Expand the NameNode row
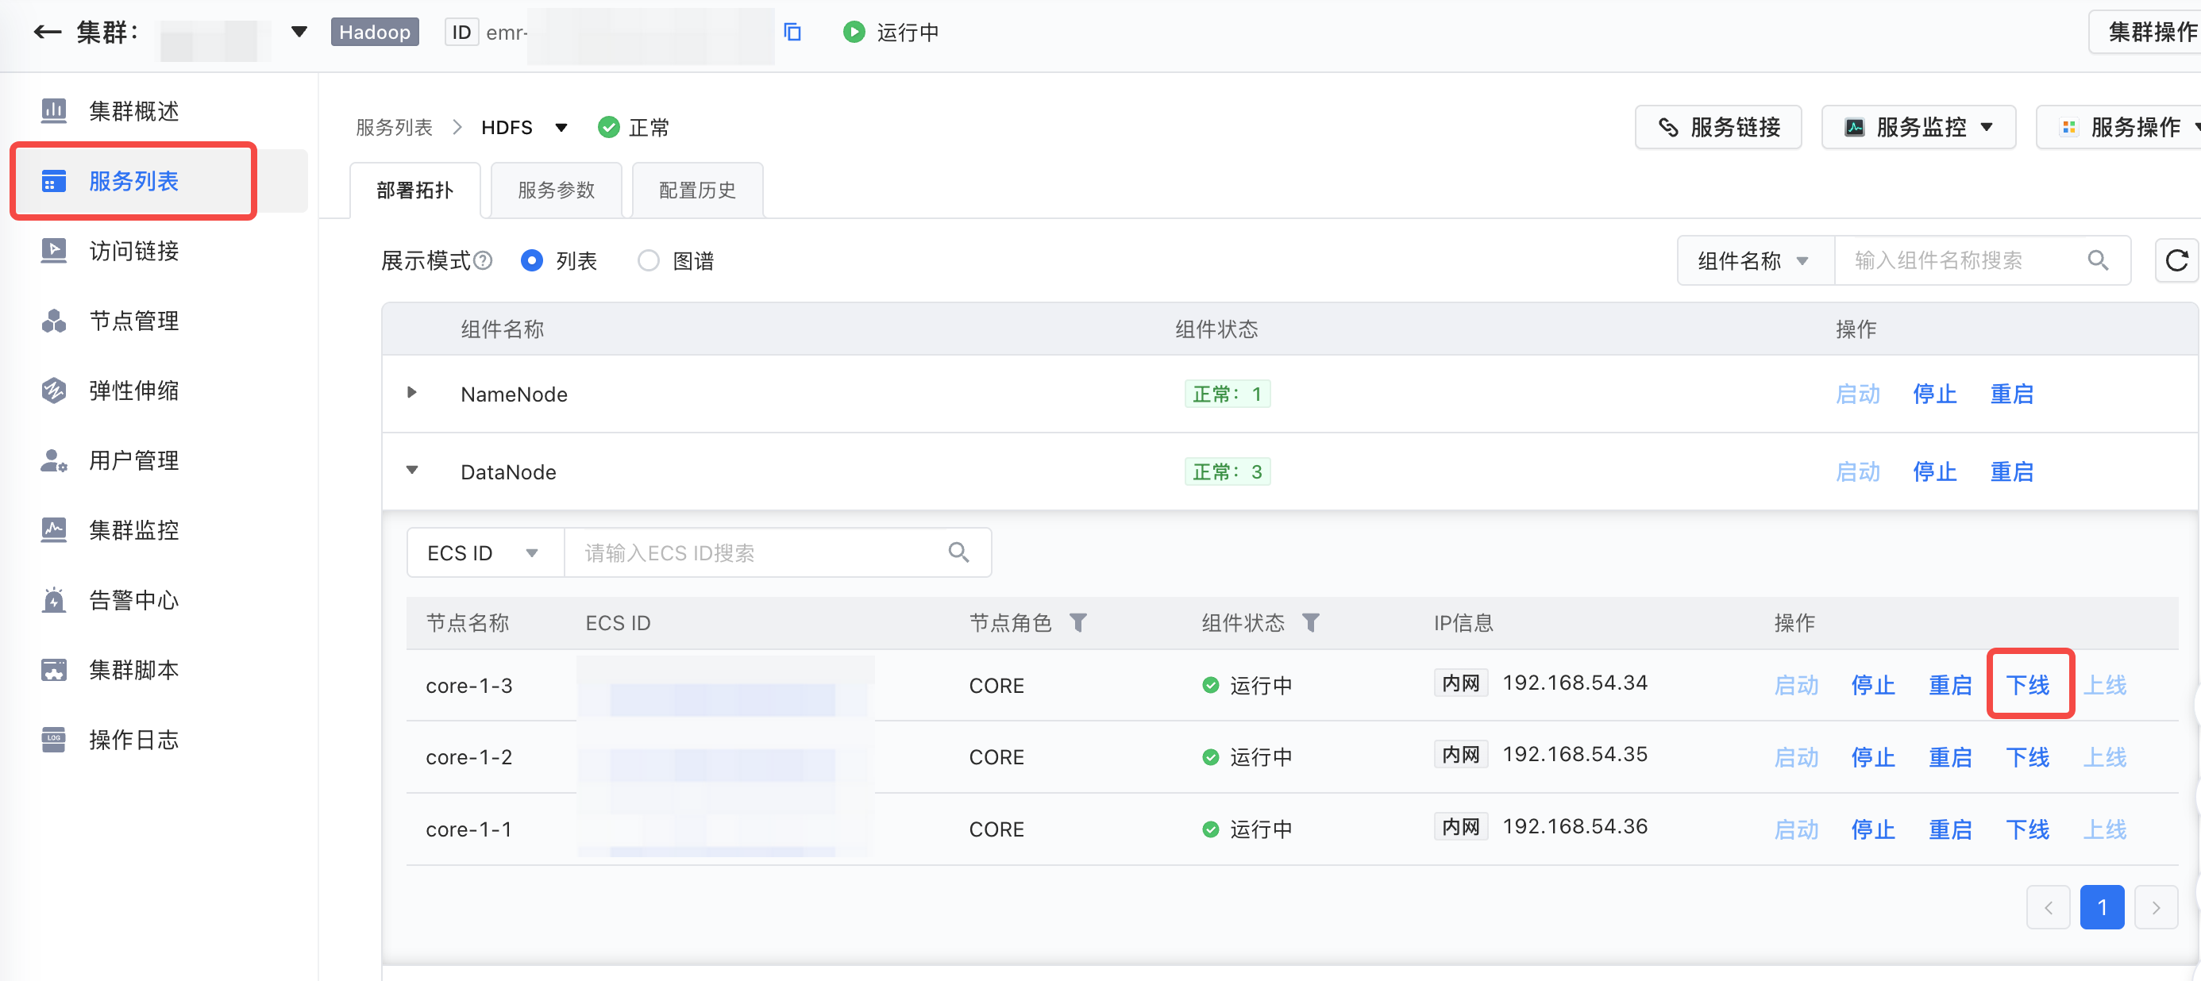The image size is (2201, 981). click(412, 393)
